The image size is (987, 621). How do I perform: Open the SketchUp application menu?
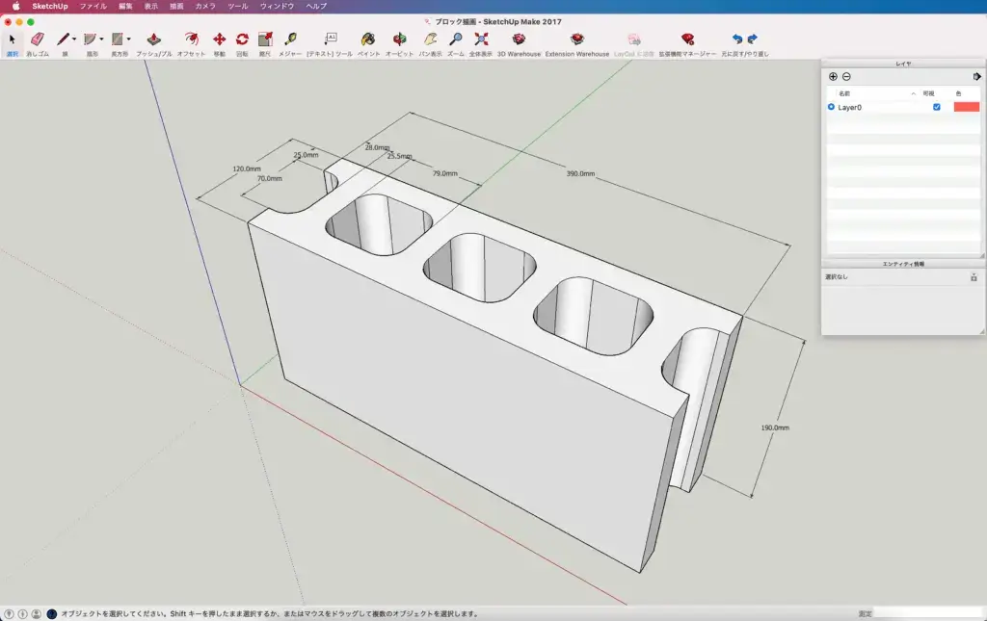point(50,7)
